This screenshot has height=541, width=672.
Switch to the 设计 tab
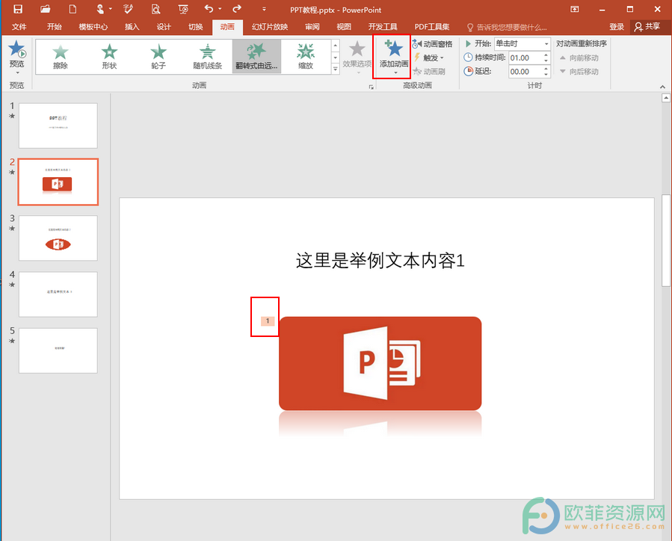[164, 27]
